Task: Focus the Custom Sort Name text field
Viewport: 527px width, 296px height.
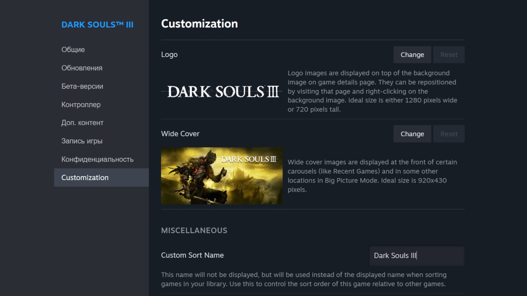Action: [416, 256]
